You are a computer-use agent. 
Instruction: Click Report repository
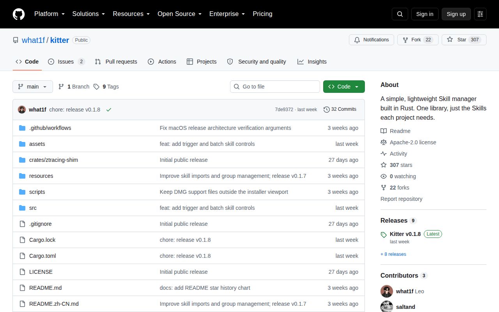coord(401,199)
